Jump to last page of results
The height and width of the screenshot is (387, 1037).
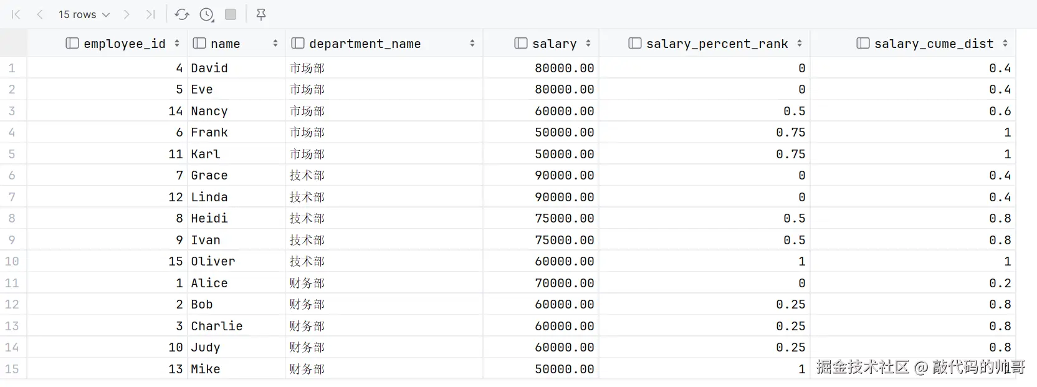point(150,14)
